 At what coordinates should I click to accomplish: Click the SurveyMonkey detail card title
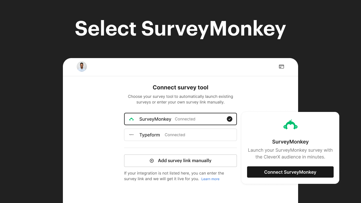(x=290, y=142)
